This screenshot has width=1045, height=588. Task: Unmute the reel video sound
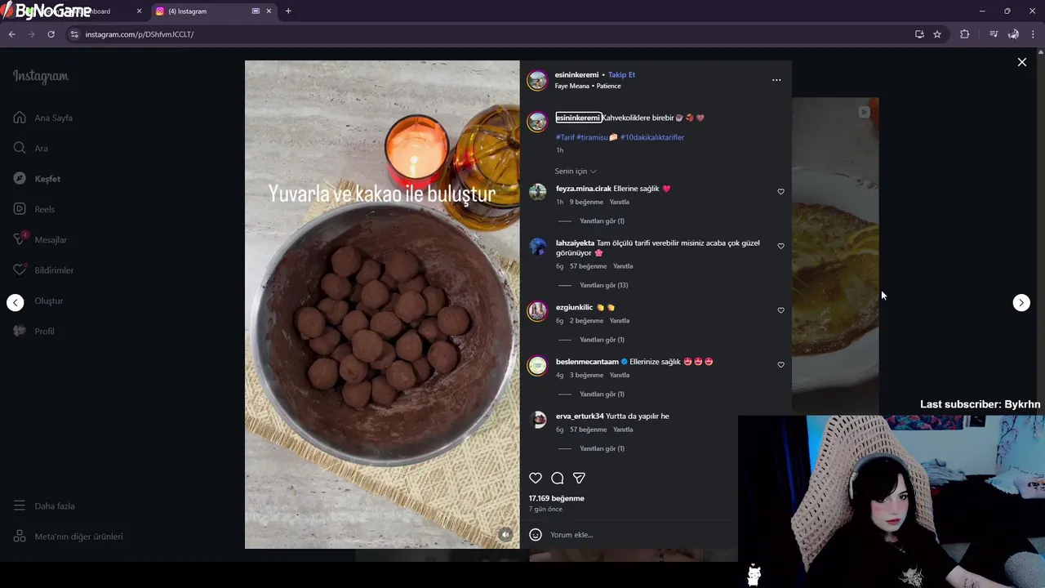[x=505, y=535]
